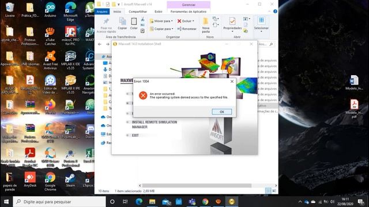The width and height of the screenshot is (369, 207).
Task: Open Cortana circle on taskbar
Action: (x=112, y=202)
